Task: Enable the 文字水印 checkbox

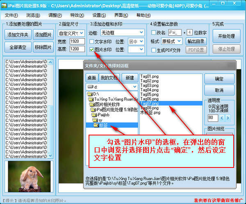Action: [91, 41]
